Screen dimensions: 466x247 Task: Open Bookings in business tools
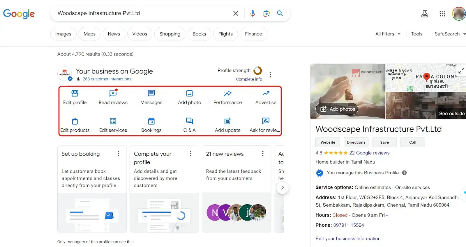pos(151,125)
